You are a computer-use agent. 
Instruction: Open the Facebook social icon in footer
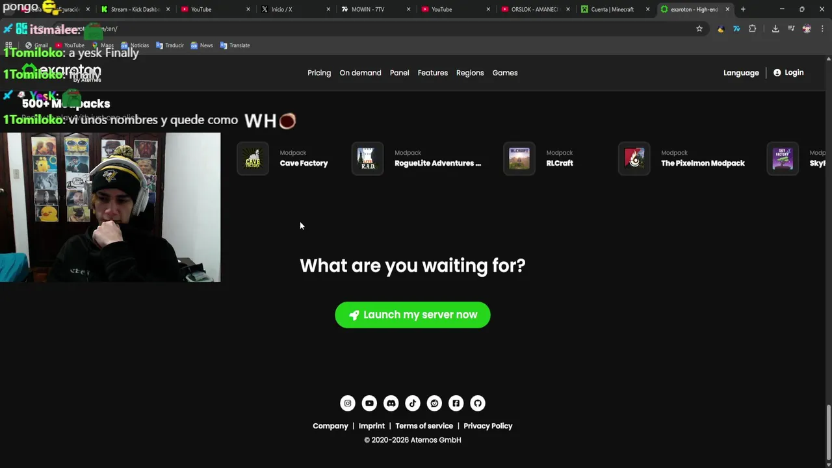(456, 403)
